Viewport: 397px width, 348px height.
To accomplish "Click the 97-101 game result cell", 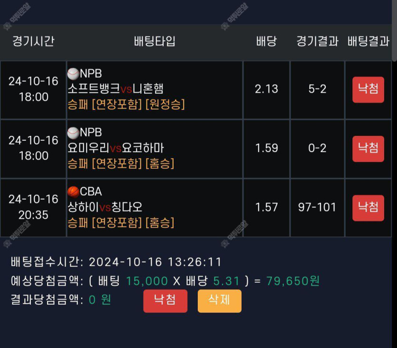I will pos(317,207).
